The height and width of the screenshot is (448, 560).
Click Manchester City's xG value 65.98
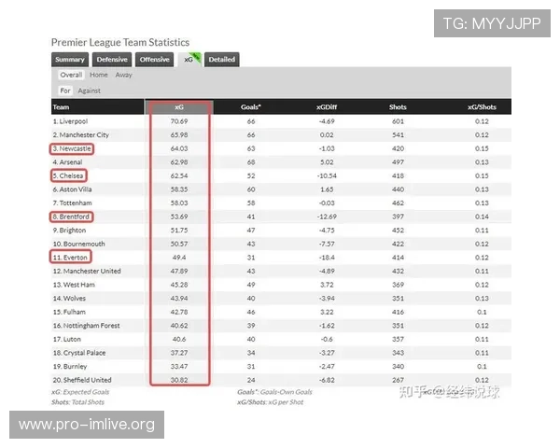point(179,135)
